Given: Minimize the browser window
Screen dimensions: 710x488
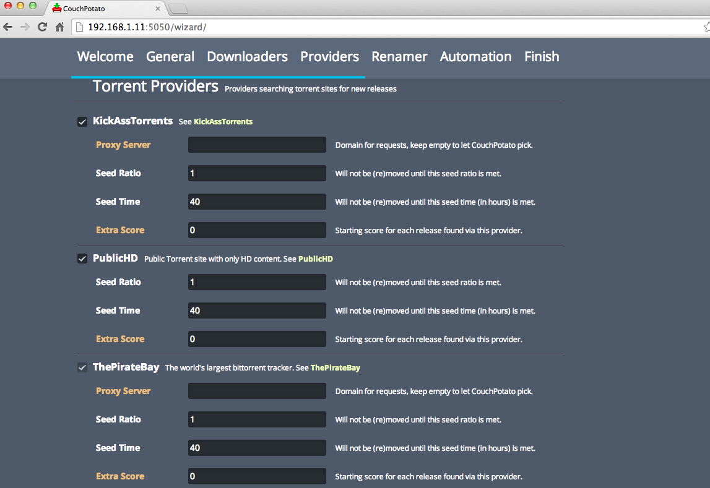Looking at the screenshot, I should point(20,6).
